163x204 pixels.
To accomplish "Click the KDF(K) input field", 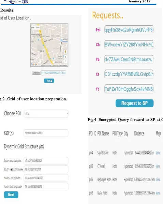I will [46, 133].
